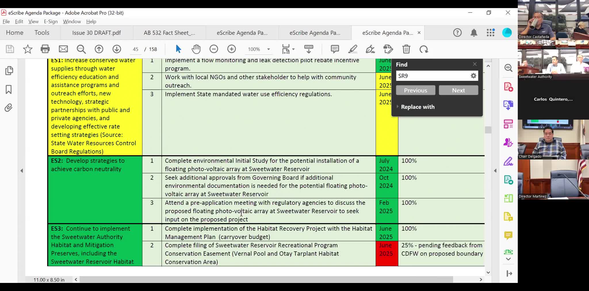Screen dimensions: 589x291
Task: Open the 100% zoom level dropdown
Action: (x=268, y=49)
